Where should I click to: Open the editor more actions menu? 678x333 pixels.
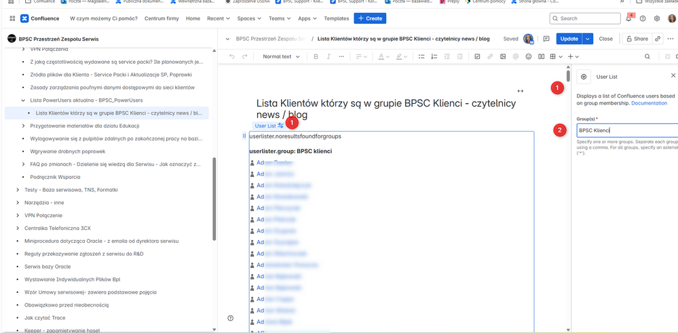click(x=671, y=39)
